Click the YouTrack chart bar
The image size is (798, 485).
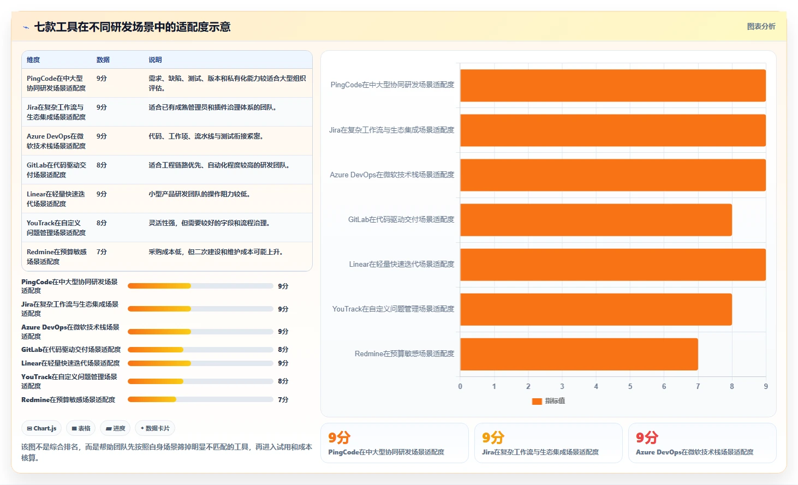596,309
